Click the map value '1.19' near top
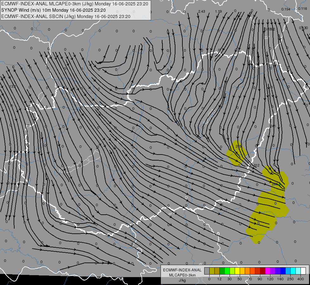This screenshot has width=310, height=285. 218,11
